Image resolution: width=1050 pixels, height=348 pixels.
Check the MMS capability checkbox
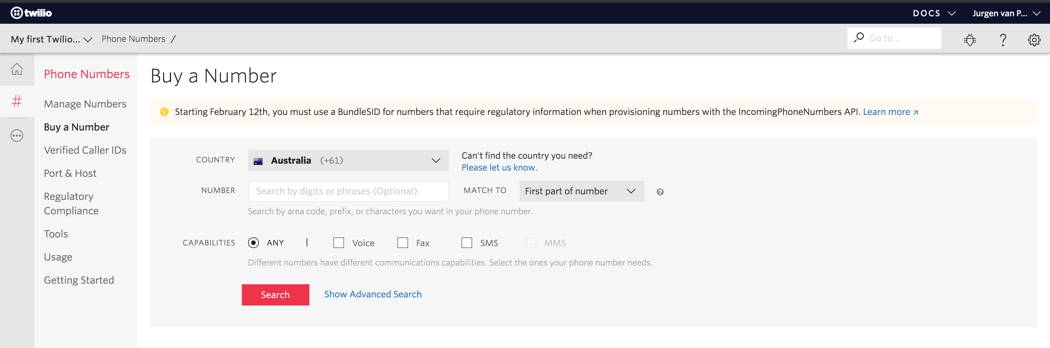tap(530, 243)
